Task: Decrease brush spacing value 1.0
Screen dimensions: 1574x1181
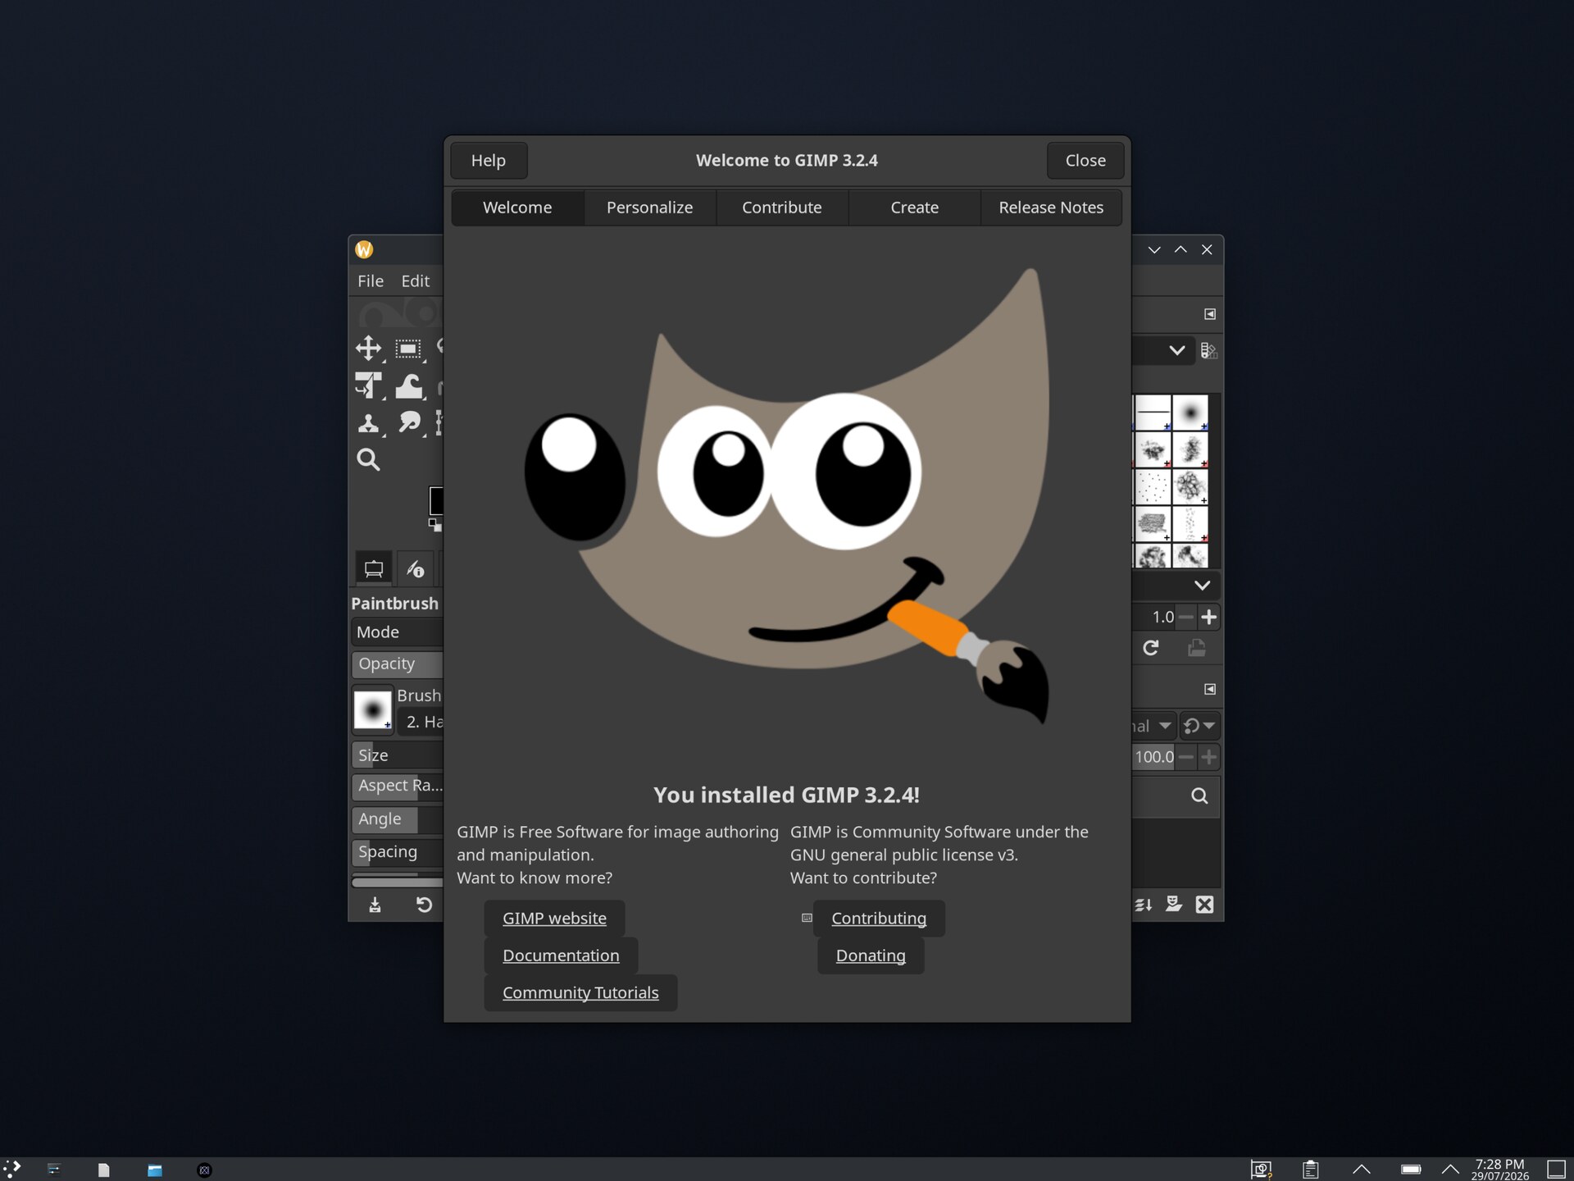Action: click(x=1185, y=617)
